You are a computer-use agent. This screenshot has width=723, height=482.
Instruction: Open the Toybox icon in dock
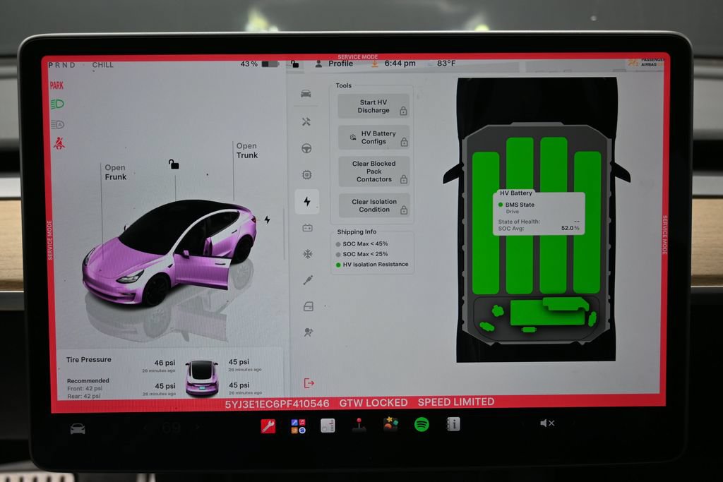390,424
